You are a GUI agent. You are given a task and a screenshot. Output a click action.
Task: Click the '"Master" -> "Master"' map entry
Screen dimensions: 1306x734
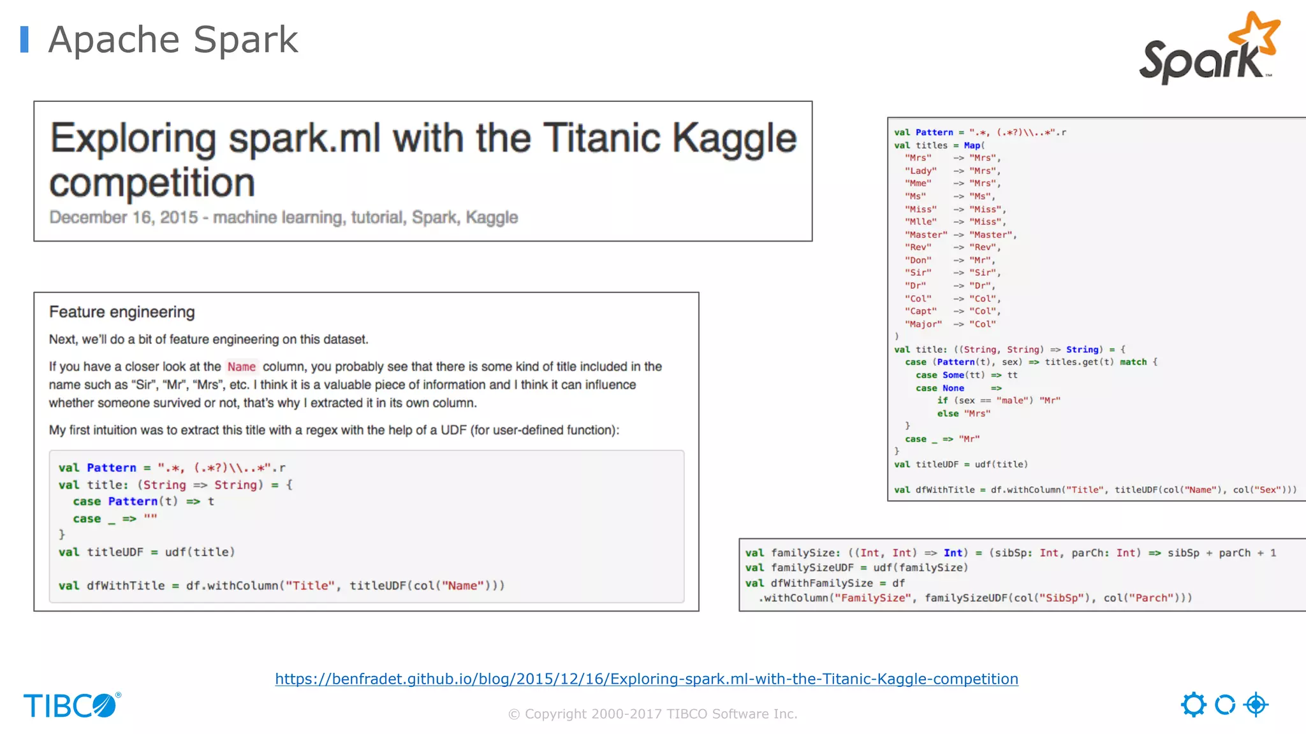(960, 235)
